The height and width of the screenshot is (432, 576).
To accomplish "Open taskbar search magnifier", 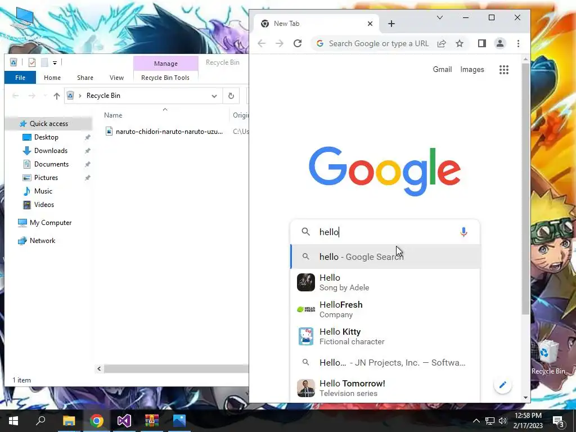I will [40, 421].
